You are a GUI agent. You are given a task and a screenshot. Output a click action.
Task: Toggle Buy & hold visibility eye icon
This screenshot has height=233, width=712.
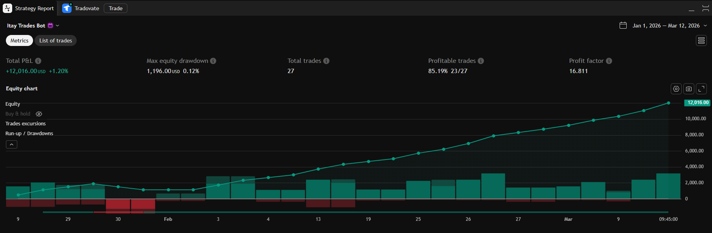tap(39, 114)
